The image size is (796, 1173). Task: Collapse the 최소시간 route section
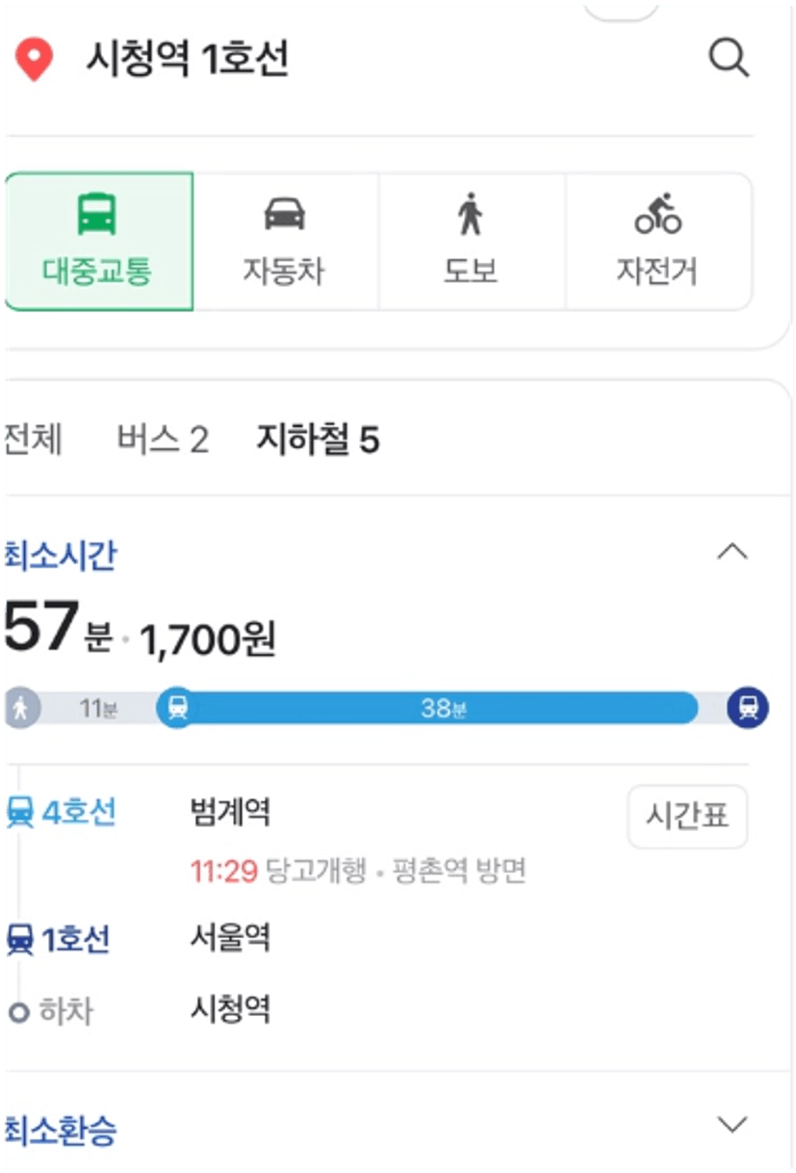732,552
